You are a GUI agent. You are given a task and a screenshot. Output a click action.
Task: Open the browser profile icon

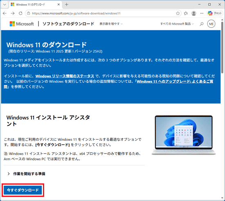(194, 14)
